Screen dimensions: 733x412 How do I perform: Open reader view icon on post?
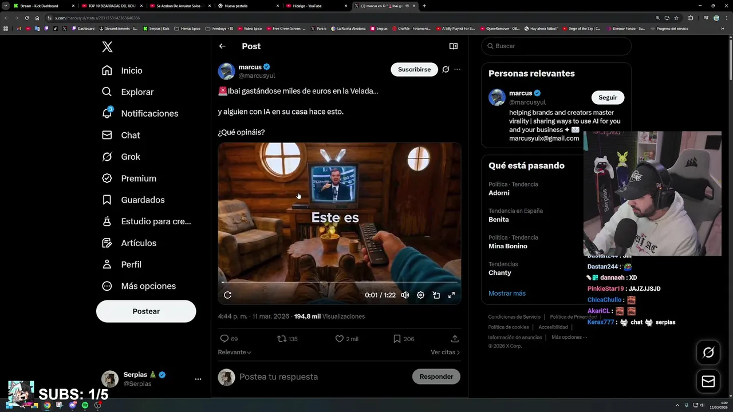coord(453,46)
